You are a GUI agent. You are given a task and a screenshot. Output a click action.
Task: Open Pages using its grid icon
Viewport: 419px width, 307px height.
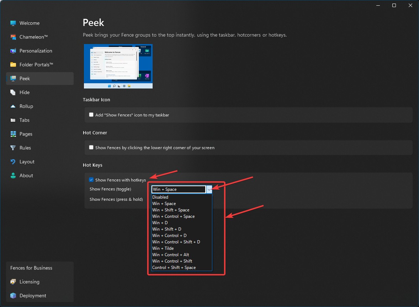click(13, 134)
